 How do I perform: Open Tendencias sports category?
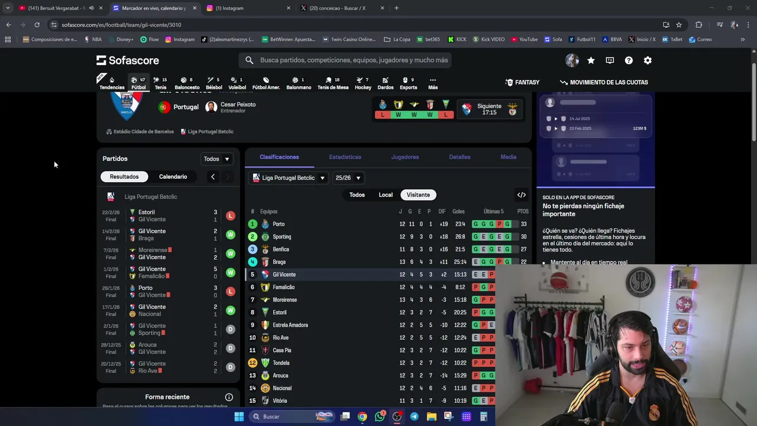tap(112, 83)
